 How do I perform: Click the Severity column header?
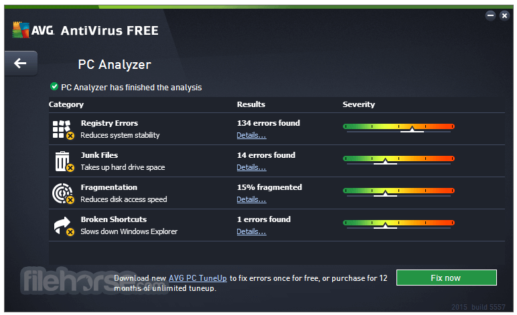click(358, 104)
